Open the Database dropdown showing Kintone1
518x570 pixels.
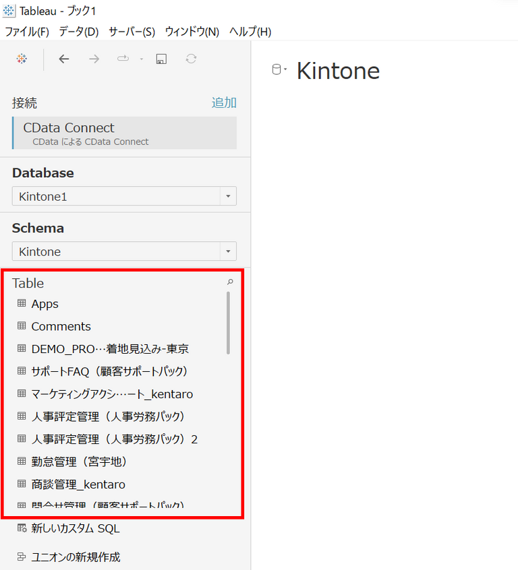tap(124, 196)
